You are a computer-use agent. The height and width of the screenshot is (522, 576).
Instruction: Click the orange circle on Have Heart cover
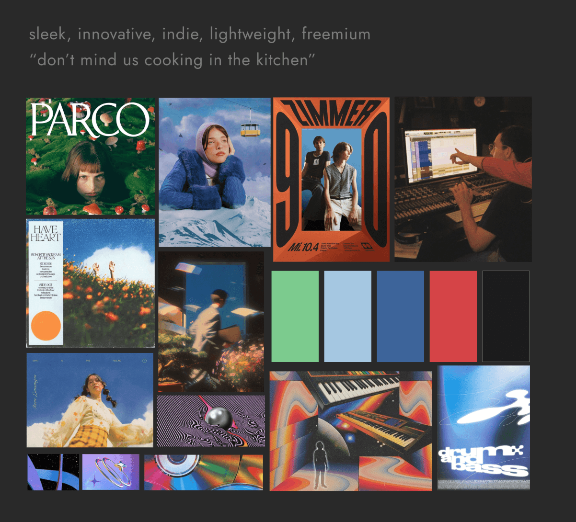coord(46,326)
